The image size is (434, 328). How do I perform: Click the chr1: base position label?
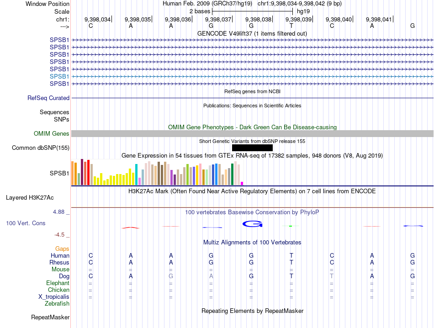coord(63,19)
